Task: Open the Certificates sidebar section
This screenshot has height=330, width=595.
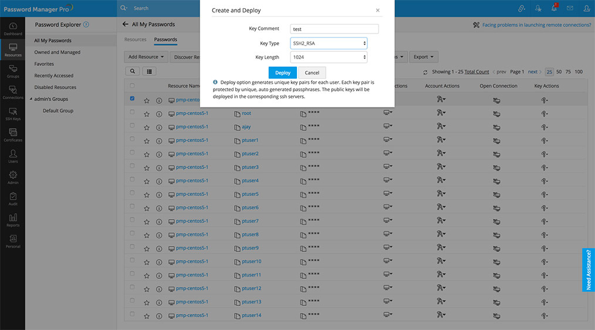Action: pyautogui.click(x=13, y=135)
